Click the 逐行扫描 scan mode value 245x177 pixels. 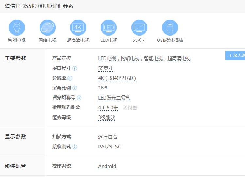(x=107, y=137)
